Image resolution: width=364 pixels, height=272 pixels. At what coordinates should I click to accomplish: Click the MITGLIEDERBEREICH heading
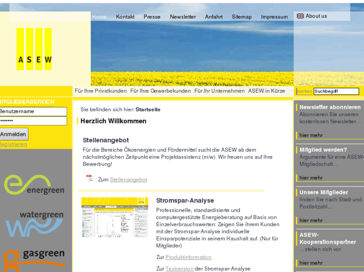[27, 102]
